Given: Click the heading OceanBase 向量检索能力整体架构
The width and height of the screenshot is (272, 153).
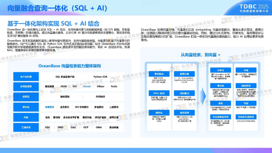Looking at the screenshot, I should tap(70, 66).
